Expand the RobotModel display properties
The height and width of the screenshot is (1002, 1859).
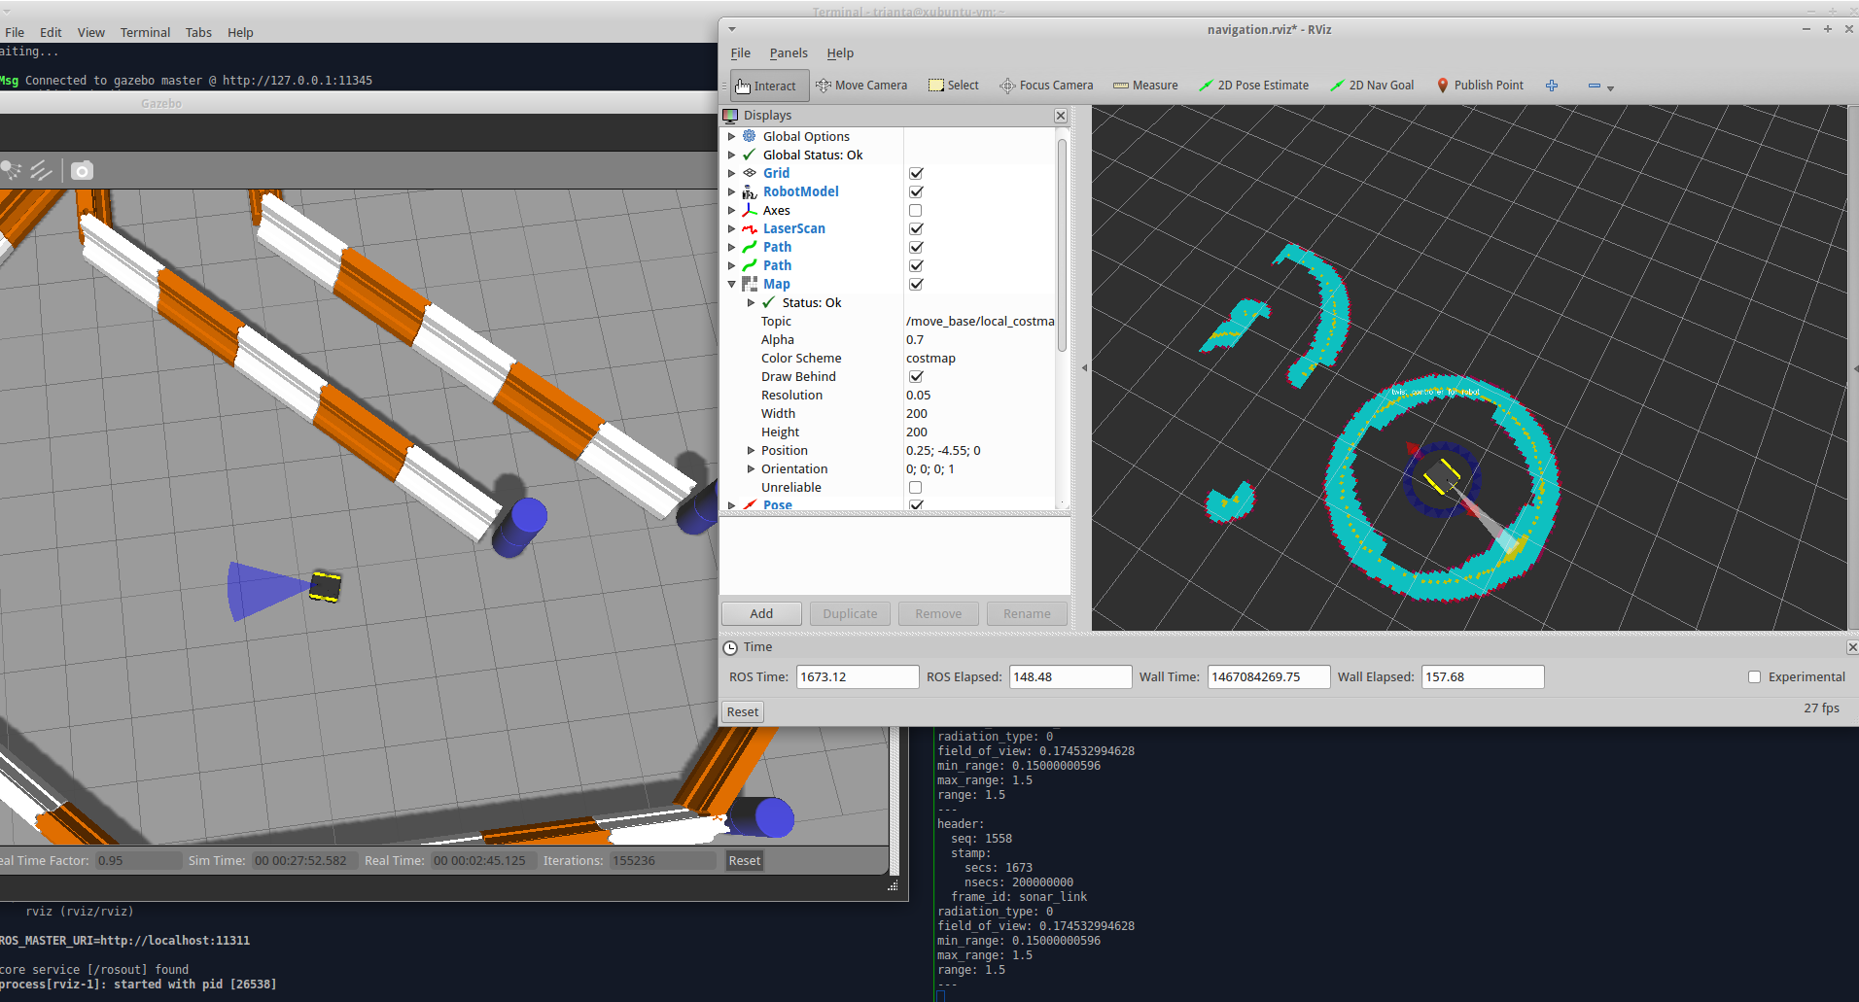click(x=732, y=191)
